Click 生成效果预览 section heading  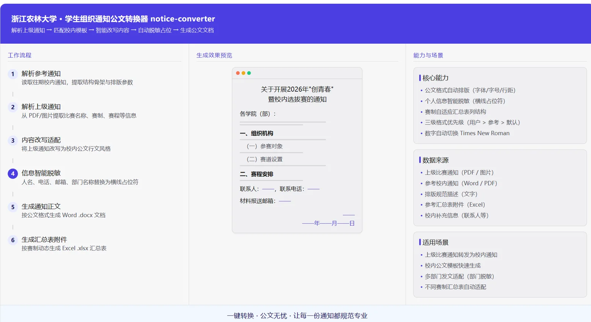click(x=214, y=55)
